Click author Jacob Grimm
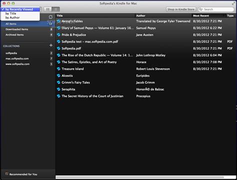 coord(145,82)
